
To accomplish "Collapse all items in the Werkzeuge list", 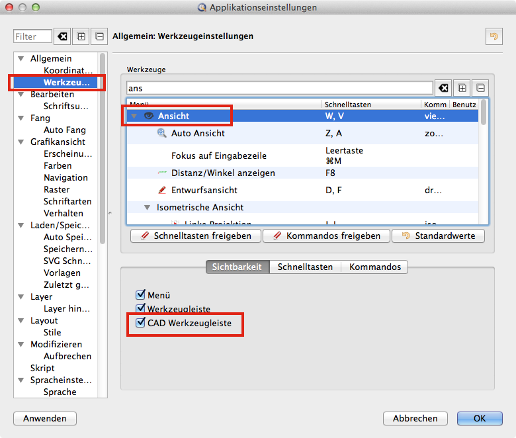I will pyautogui.click(x=480, y=88).
